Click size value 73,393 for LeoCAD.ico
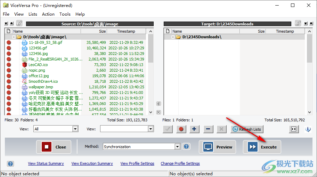The width and height of the screenshot is (317, 177). tap(100, 65)
